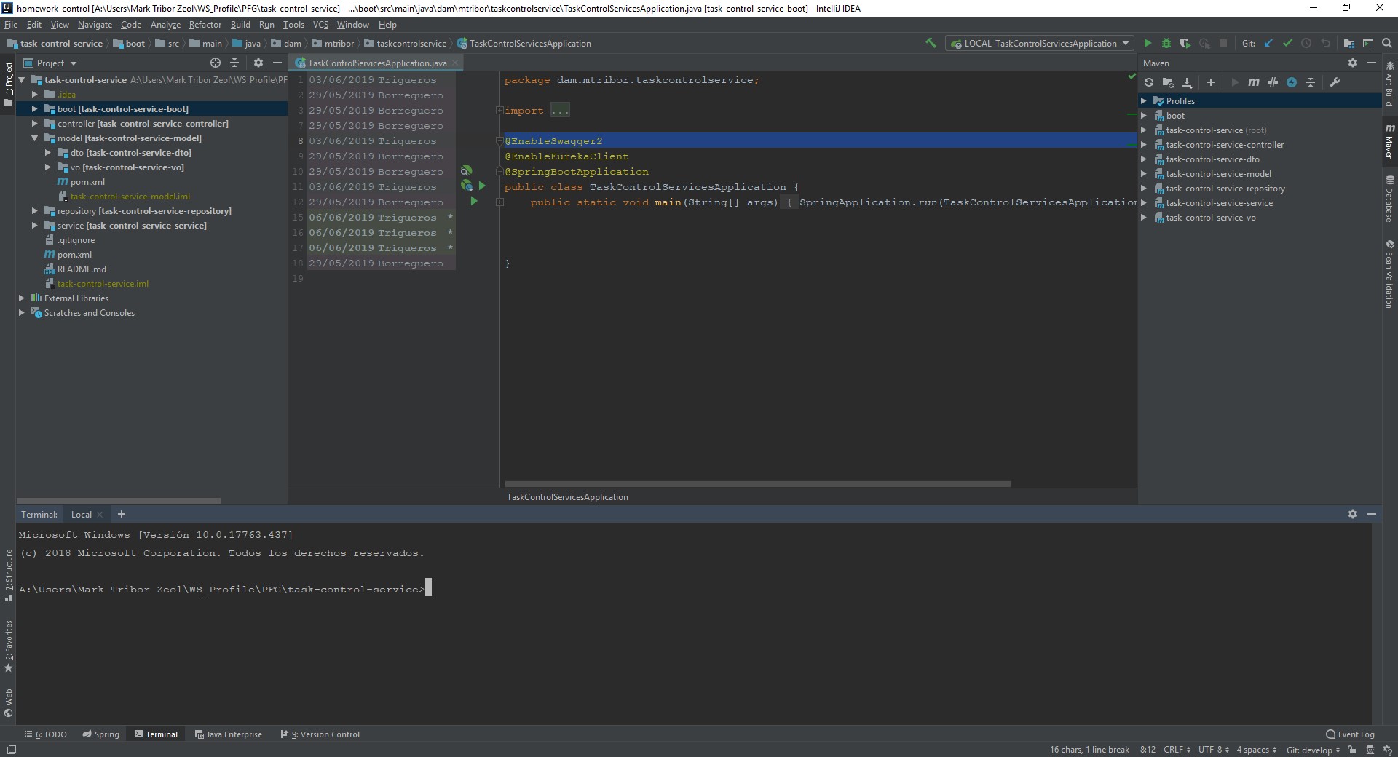Collapse all in Maven panel
The height and width of the screenshot is (757, 1398).
coord(1311,82)
